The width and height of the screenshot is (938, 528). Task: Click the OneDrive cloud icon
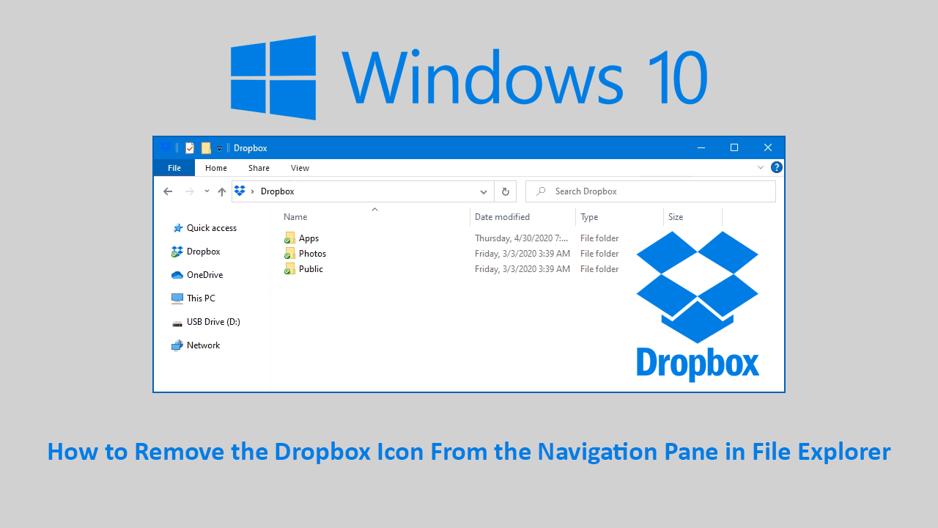point(177,275)
